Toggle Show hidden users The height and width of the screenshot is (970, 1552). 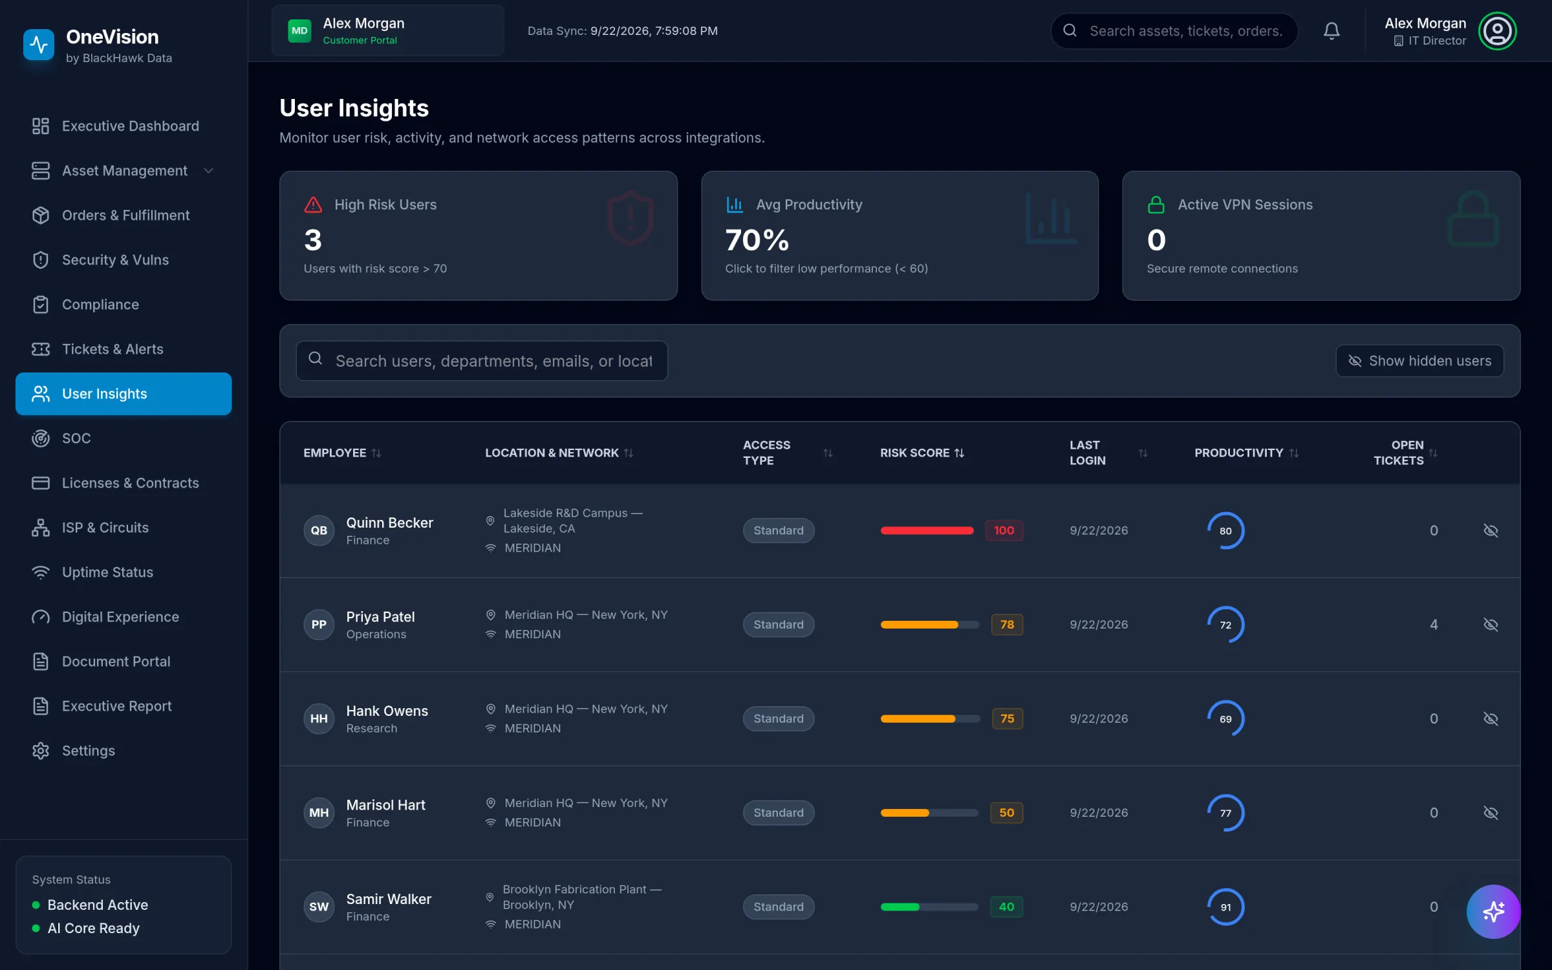point(1419,361)
